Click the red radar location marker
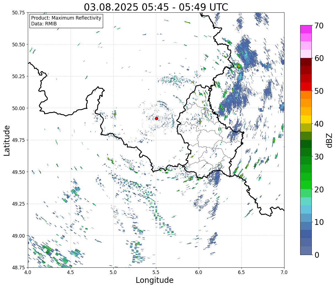Screen dimensions: 336x287 157,118
